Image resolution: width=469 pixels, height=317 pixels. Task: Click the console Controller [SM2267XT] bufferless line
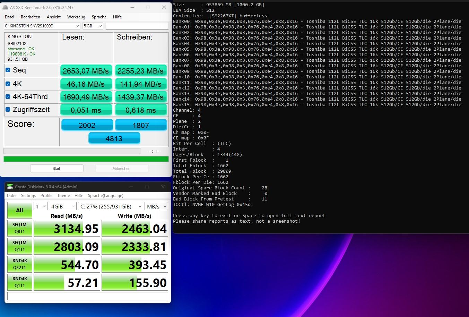[220, 16]
